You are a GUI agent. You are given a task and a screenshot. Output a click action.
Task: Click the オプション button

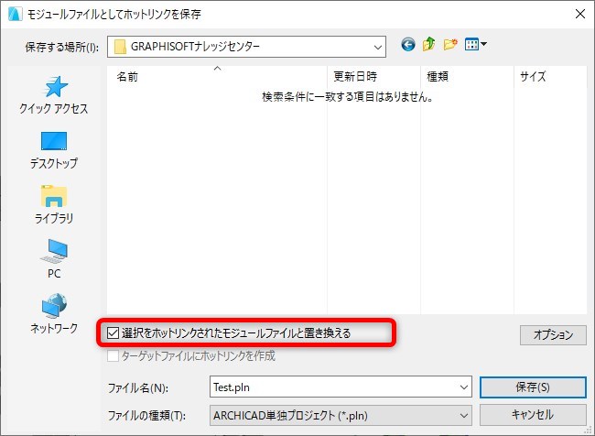coord(553,335)
